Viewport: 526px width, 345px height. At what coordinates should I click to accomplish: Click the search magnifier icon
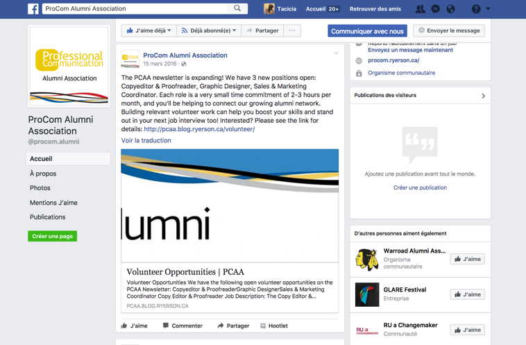237,9
